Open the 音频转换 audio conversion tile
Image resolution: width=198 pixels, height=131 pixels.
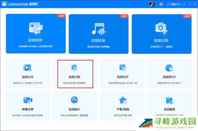point(98,34)
